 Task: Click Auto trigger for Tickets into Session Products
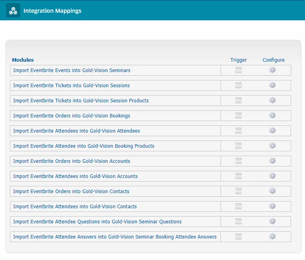239,101
